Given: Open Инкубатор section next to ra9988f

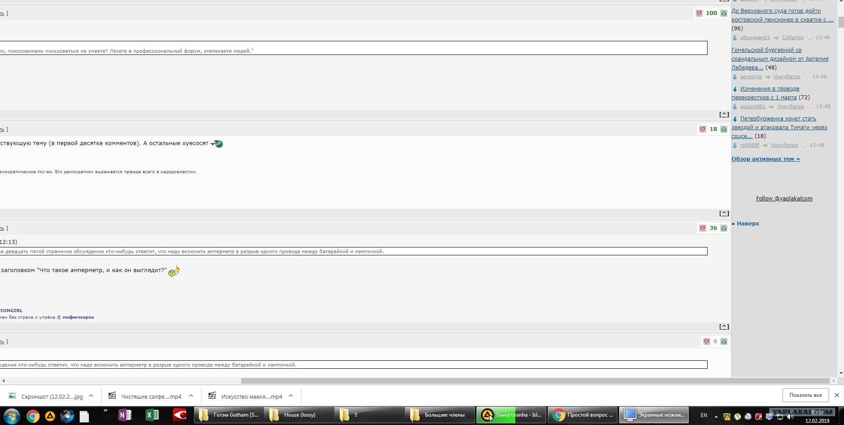Looking at the screenshot, I should click(784, 145).
